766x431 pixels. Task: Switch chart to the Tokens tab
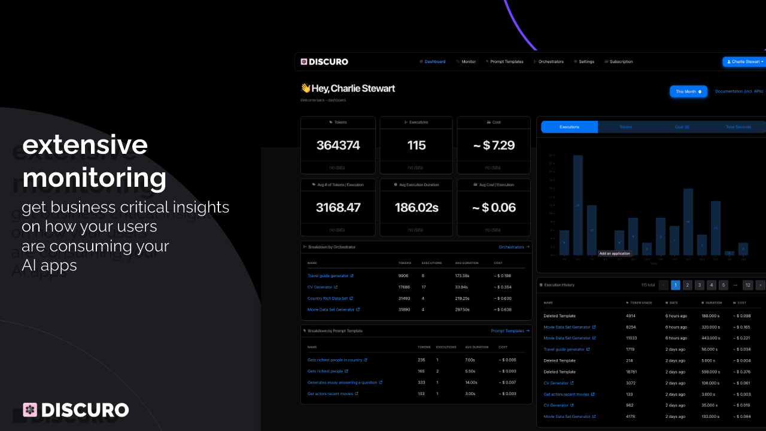[625, 127]
